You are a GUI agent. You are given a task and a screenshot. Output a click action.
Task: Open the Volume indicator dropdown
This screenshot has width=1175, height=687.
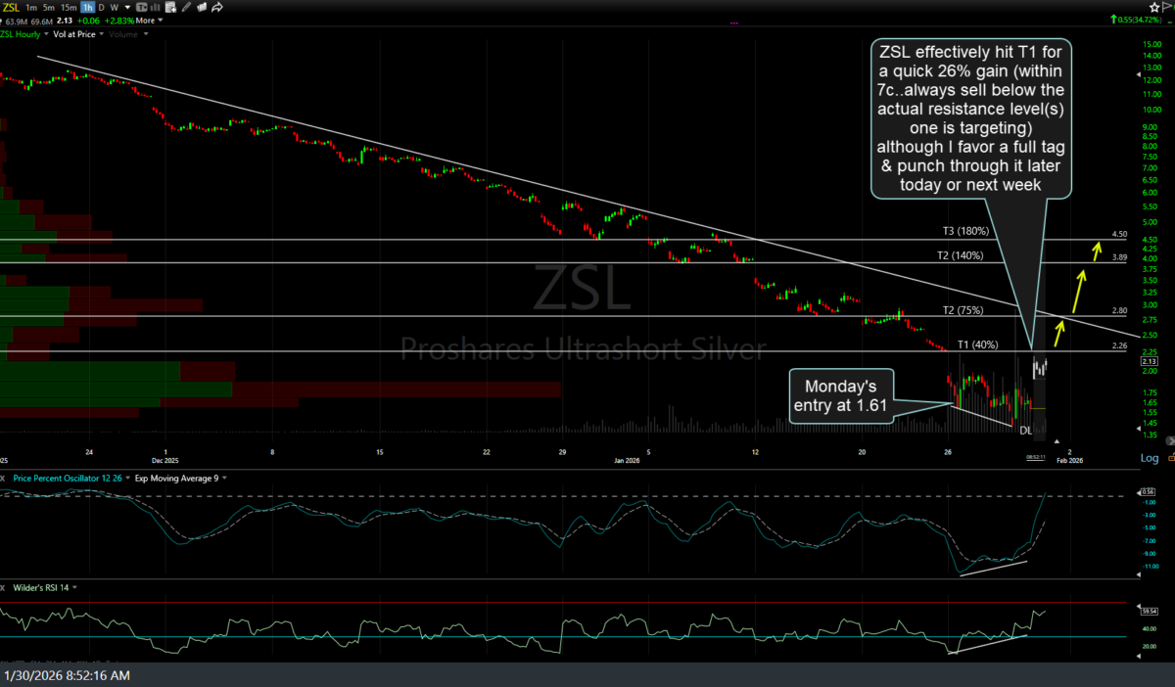[x=146, y=34]
